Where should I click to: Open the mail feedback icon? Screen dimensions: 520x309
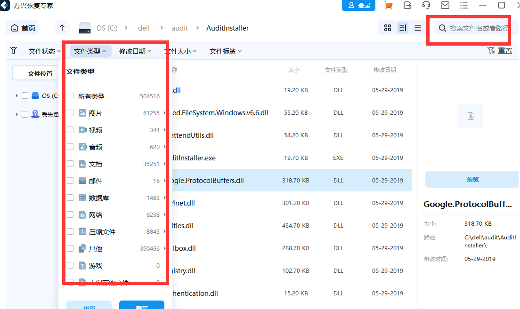coord(445,5)
